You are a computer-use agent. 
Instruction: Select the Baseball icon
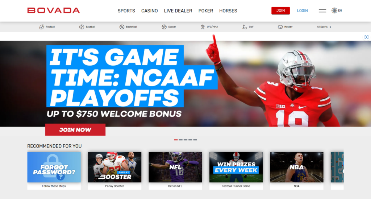click(x=82, y=27)
